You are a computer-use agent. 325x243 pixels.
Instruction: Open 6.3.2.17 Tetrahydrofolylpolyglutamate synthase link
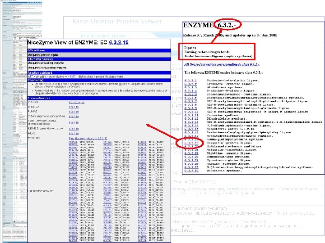click(191, 136)
